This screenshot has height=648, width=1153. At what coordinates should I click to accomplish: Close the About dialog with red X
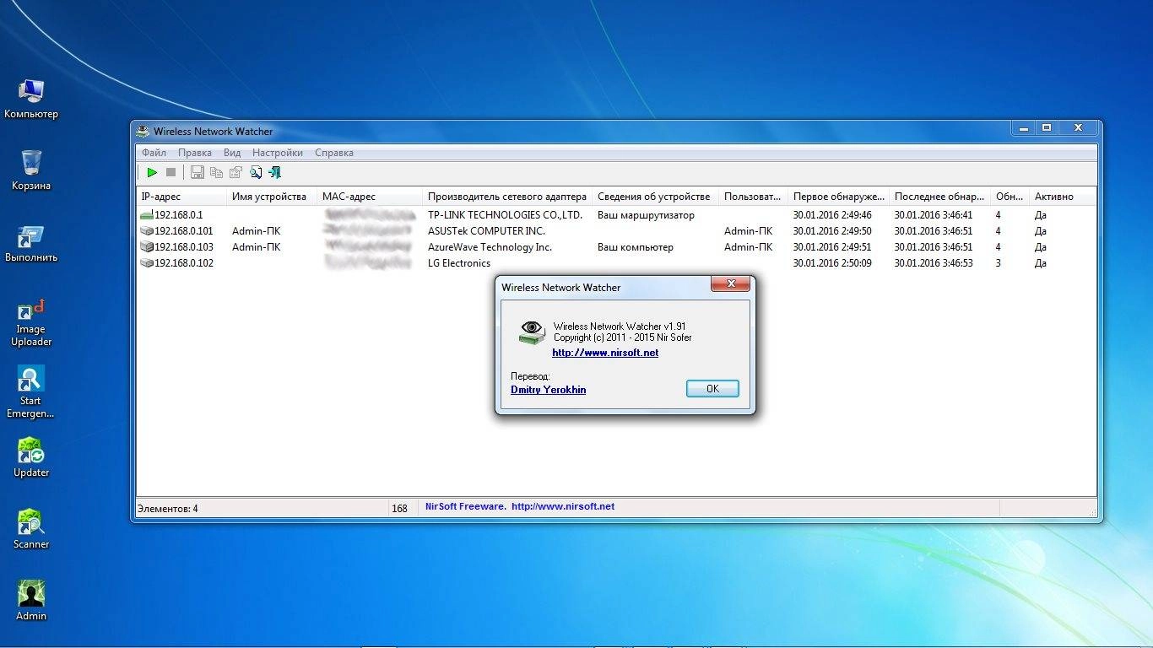click(731, 283)
